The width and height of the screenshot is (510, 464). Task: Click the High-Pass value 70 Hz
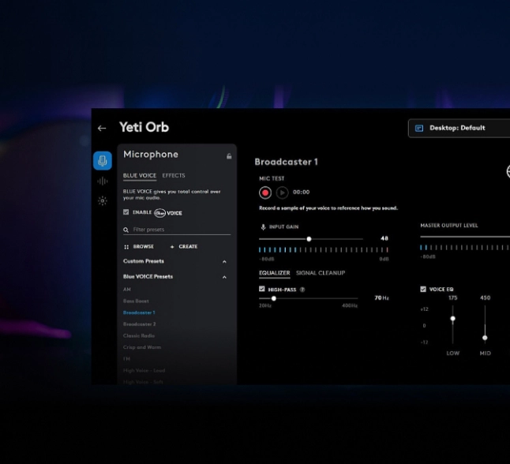coord(381,297)
